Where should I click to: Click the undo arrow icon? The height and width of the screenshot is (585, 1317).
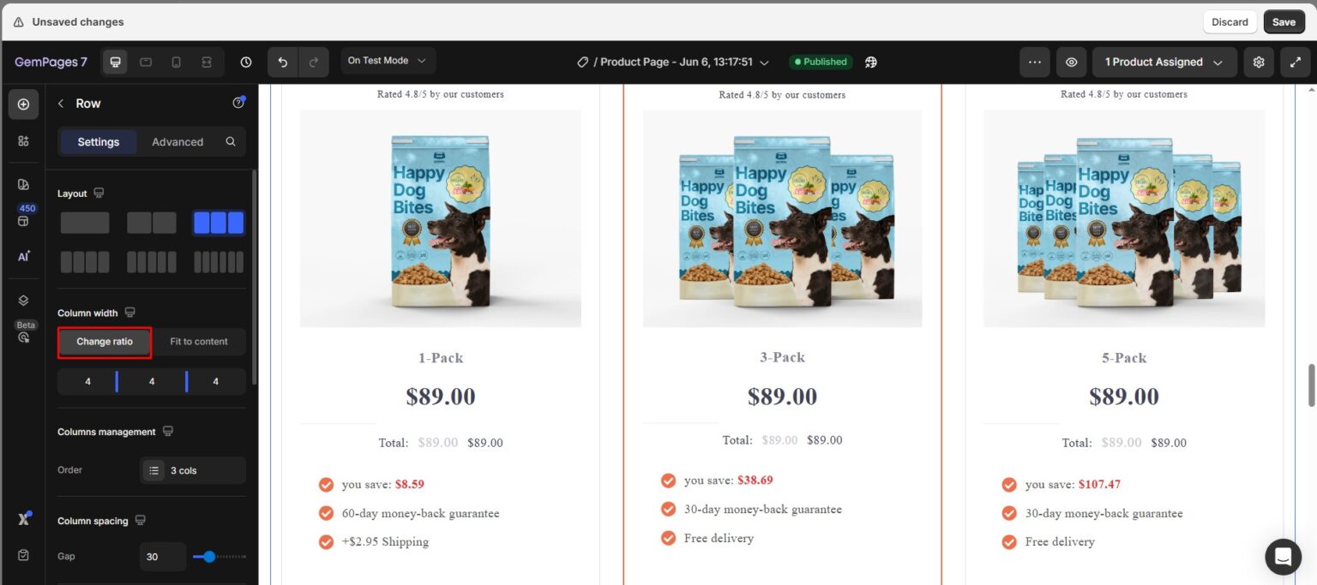pos(283,62)
